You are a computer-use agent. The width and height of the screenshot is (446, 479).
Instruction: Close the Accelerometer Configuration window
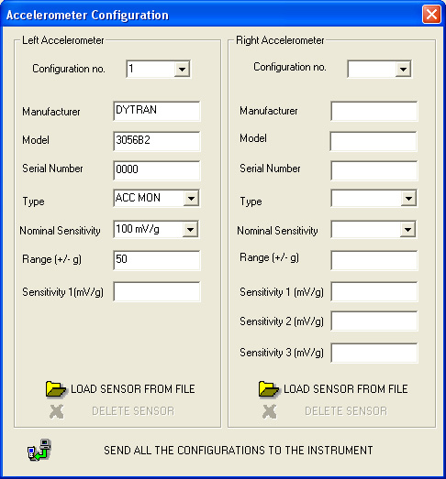[x=431, y=15]
